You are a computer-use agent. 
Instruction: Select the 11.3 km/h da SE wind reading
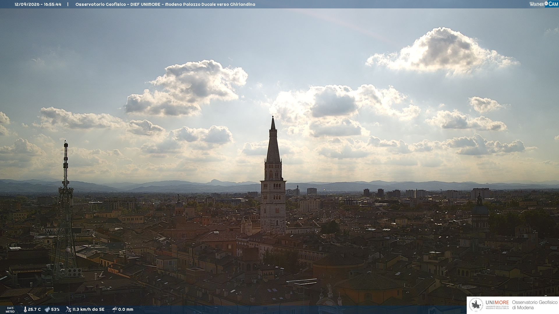pos(88,310)
